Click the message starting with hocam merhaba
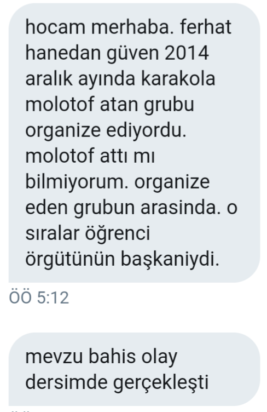Image resolution: width=267 pixels, height=412 pixels. (134, 143)
